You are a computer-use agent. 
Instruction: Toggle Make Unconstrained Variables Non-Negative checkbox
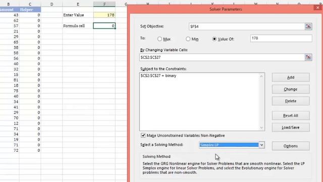click(x=143, y=135)
